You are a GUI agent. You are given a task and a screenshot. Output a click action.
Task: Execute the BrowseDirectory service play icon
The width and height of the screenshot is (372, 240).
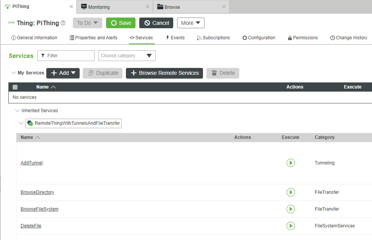(291, 192)
